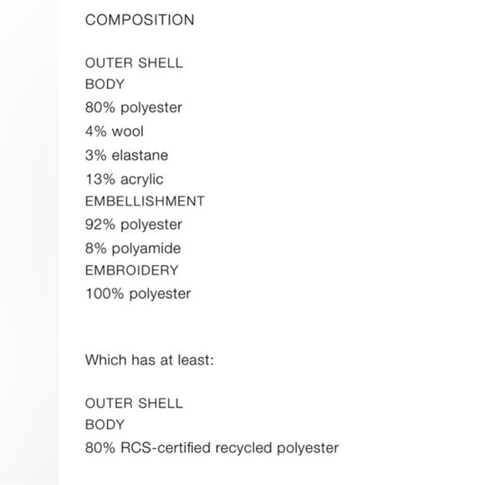Viewport: 485px width, 485px height.
Task: Click the word 'elastane'
Action: point(140,155)
